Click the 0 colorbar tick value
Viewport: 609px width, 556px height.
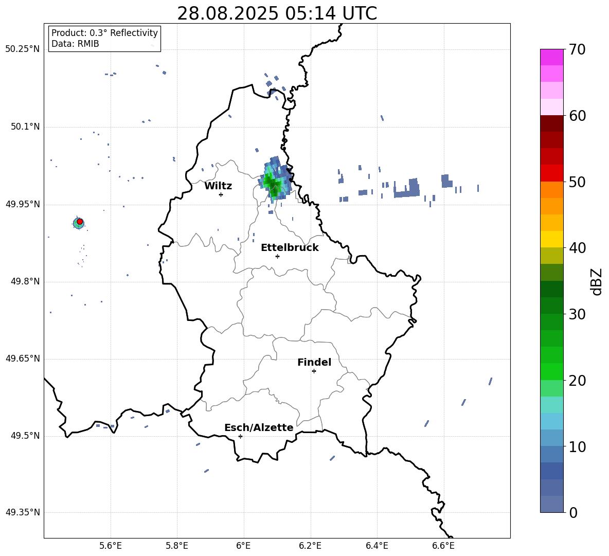point(573,513)
